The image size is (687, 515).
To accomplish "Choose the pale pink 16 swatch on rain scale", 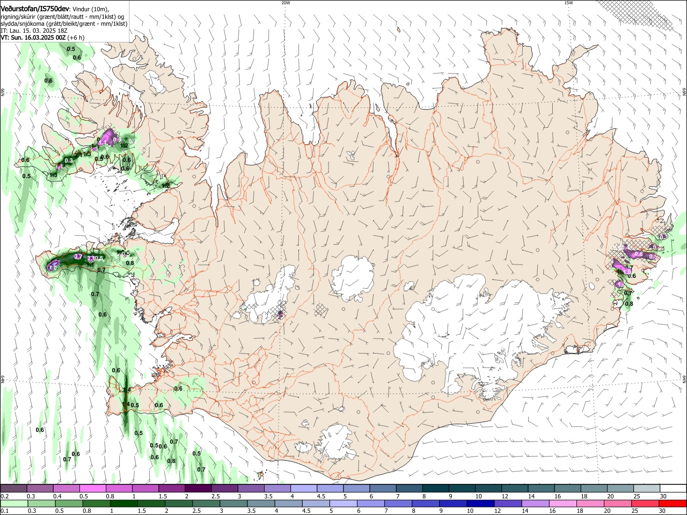I will point(562,503).
